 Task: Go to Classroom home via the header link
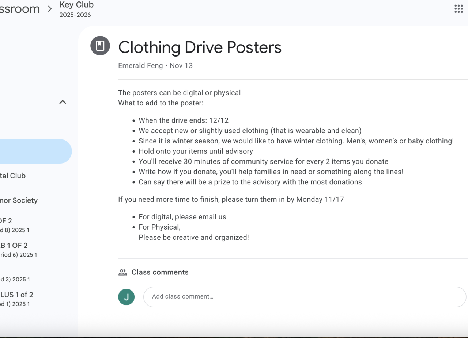20,9
